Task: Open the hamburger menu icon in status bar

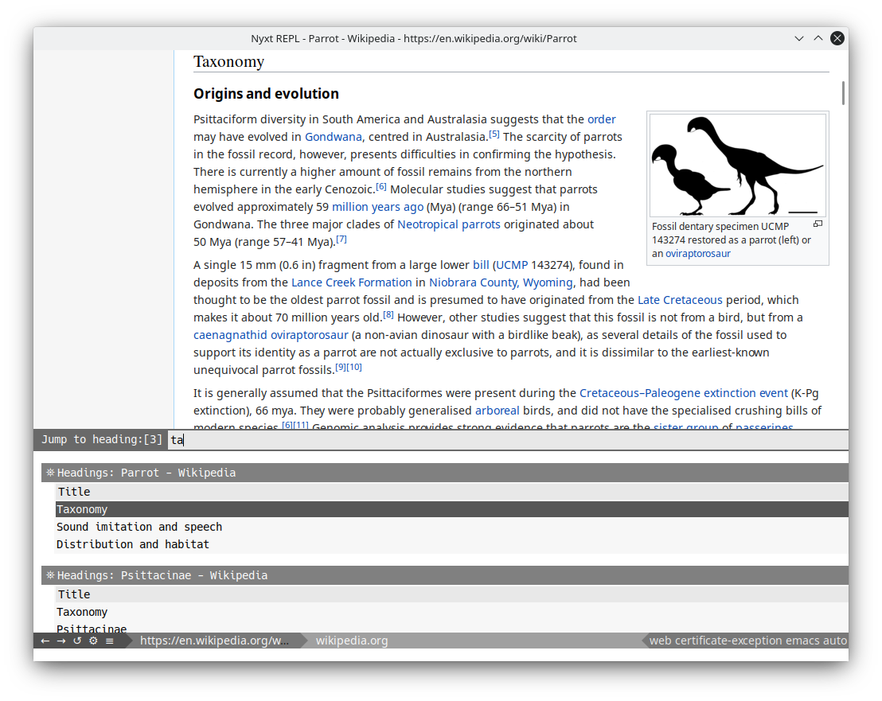Action: click(x=110, y=641)
